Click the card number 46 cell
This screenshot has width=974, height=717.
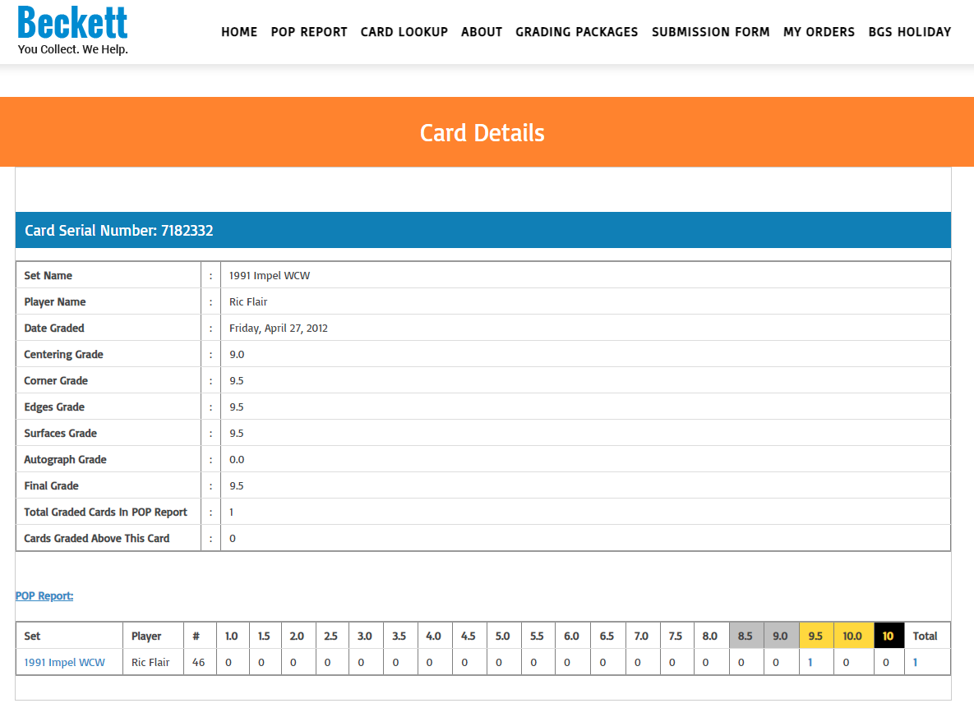point(199,662)
